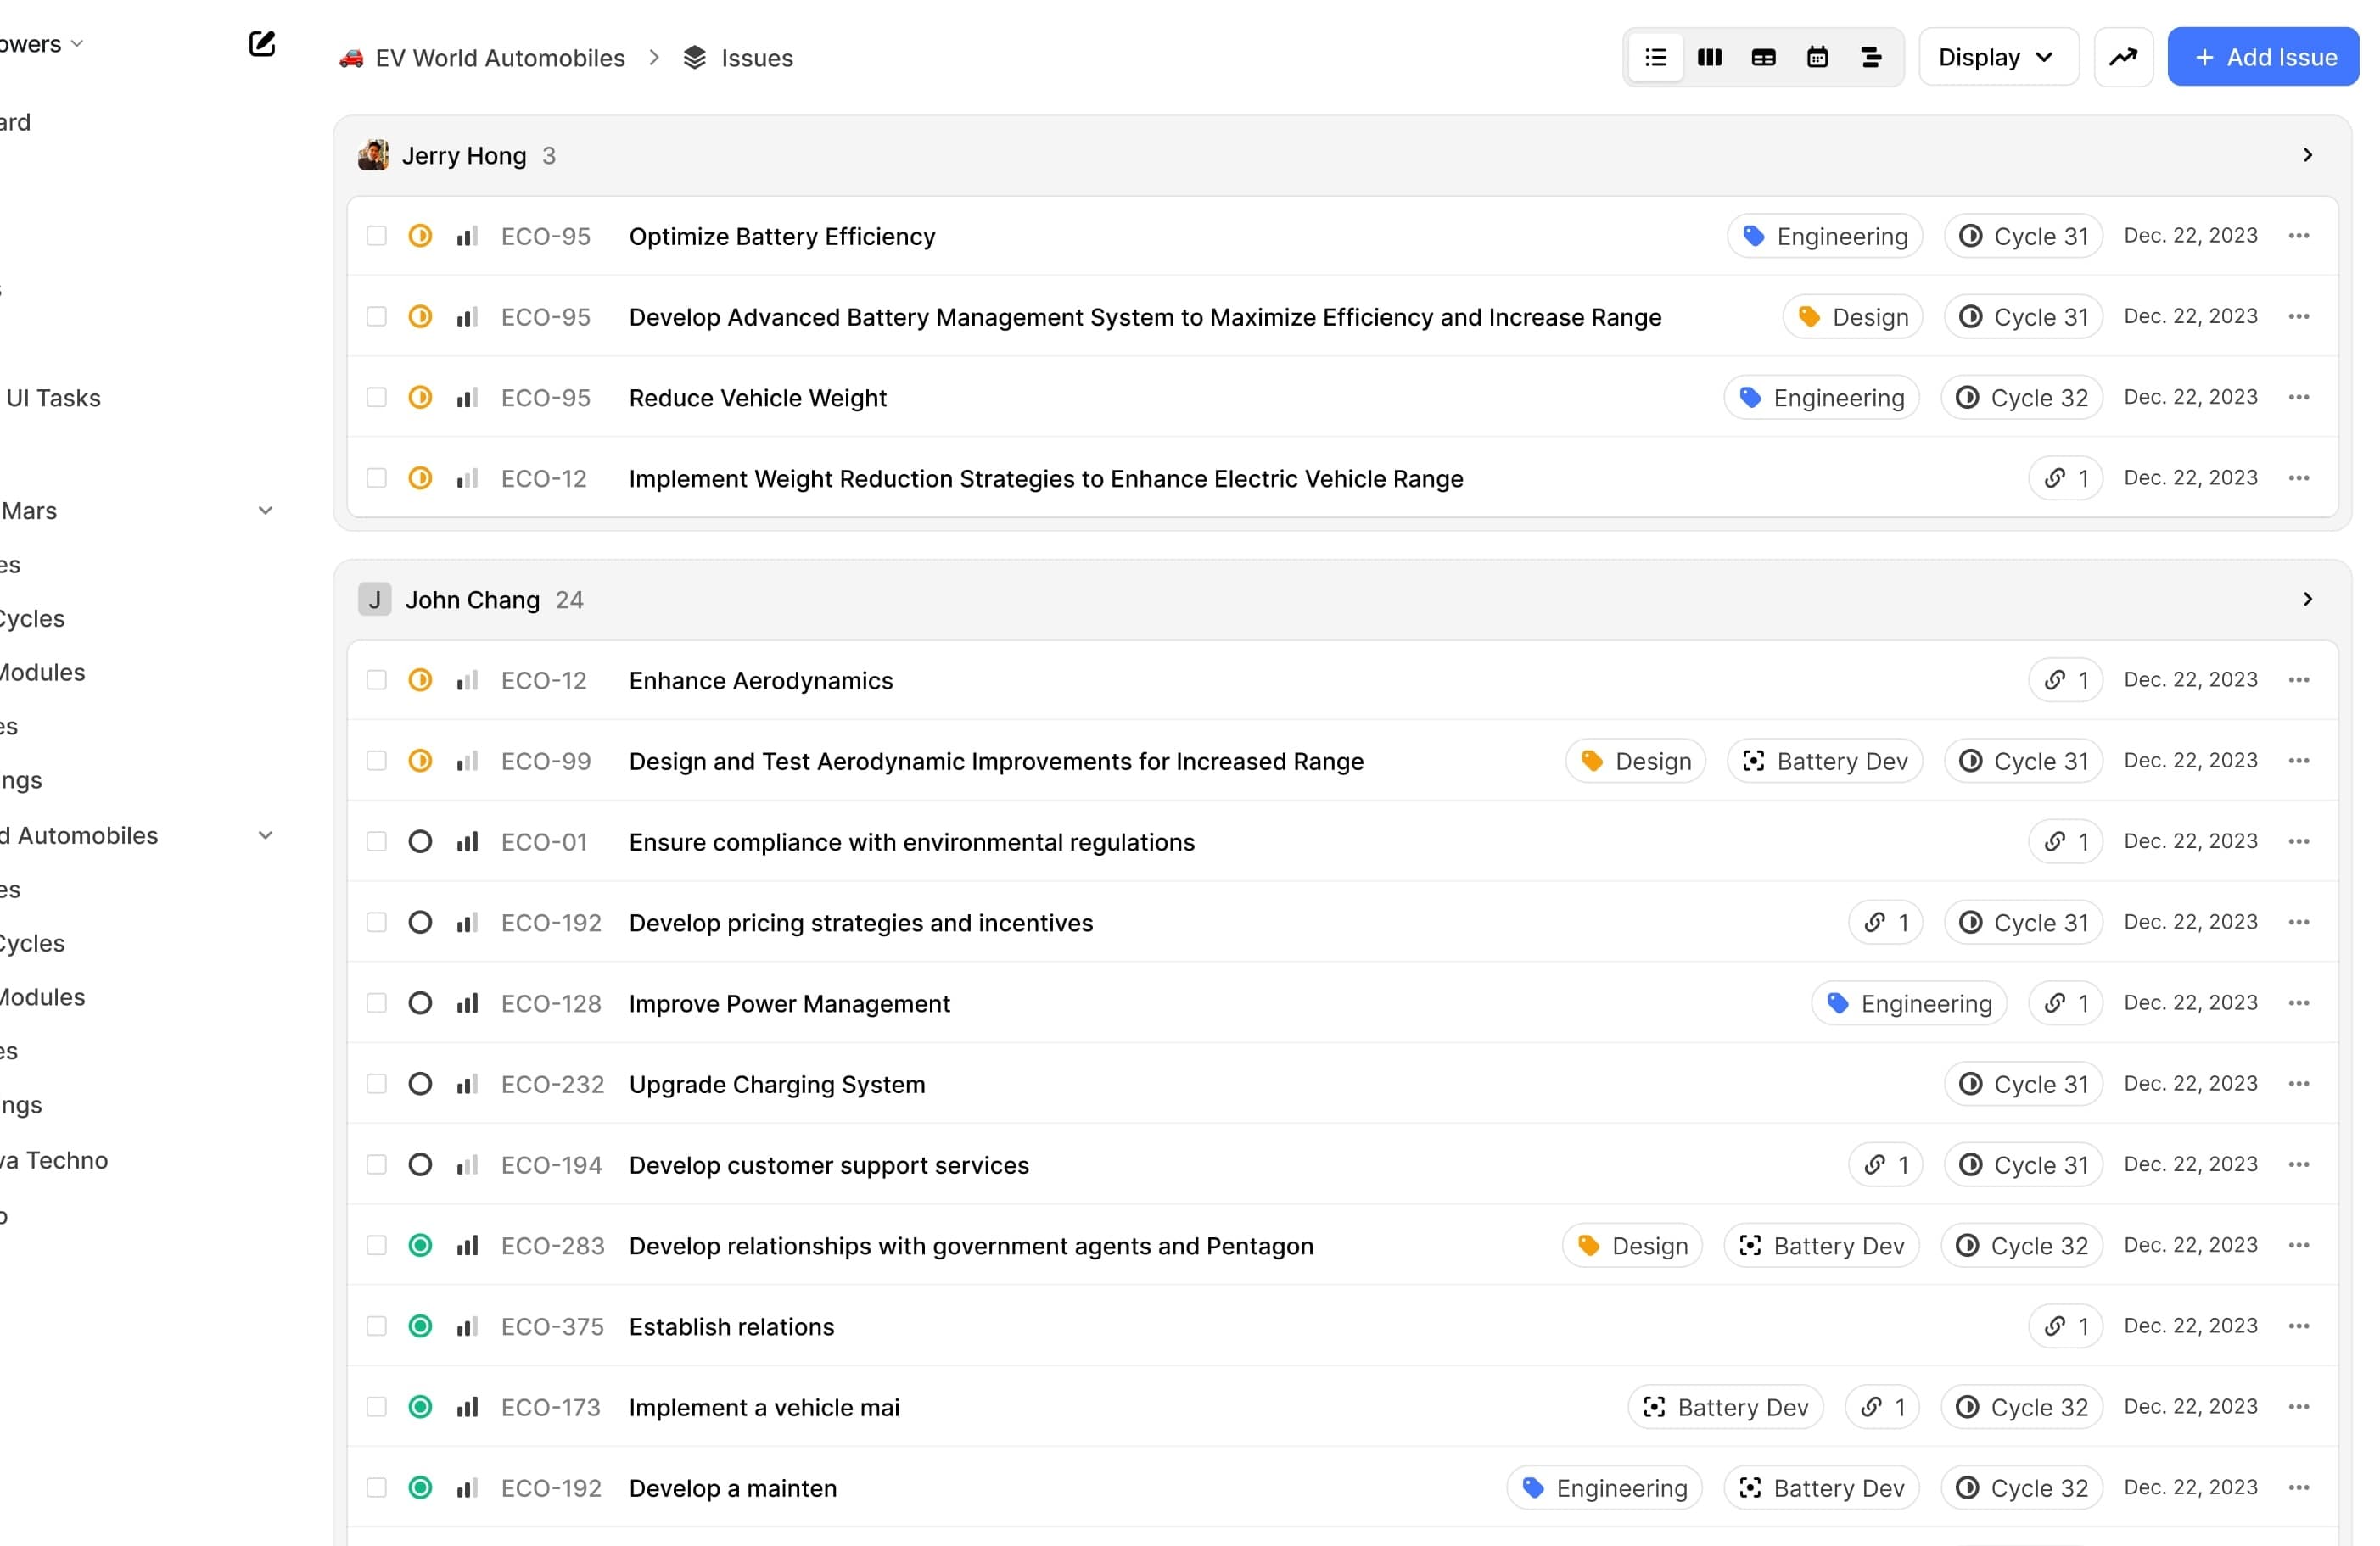The image size is (2380, 1546).
Task: Open Modules under Mars in sidebar
Action: (42, 673)
